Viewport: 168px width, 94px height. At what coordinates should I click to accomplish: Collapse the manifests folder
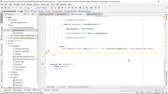(x=7, y=20)
